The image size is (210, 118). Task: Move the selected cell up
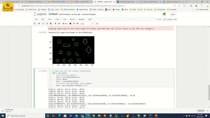click(55, 24)
